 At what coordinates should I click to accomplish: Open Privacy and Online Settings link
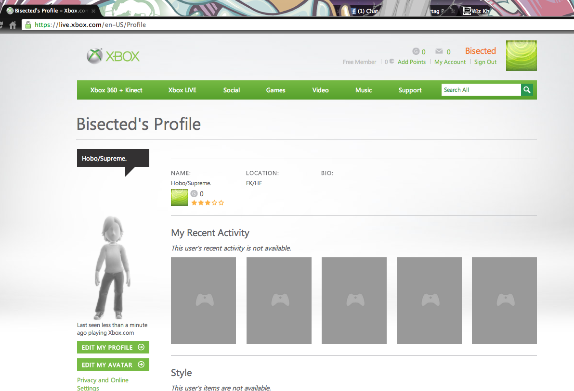103,384
